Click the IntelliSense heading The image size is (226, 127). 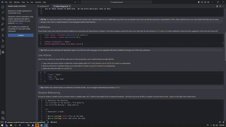click(44, 27)
